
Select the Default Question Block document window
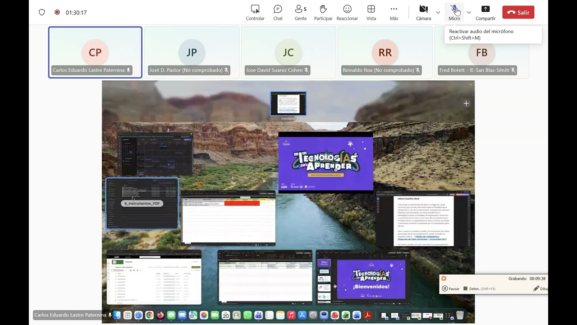pyautogui.click(x=423, y=219)
